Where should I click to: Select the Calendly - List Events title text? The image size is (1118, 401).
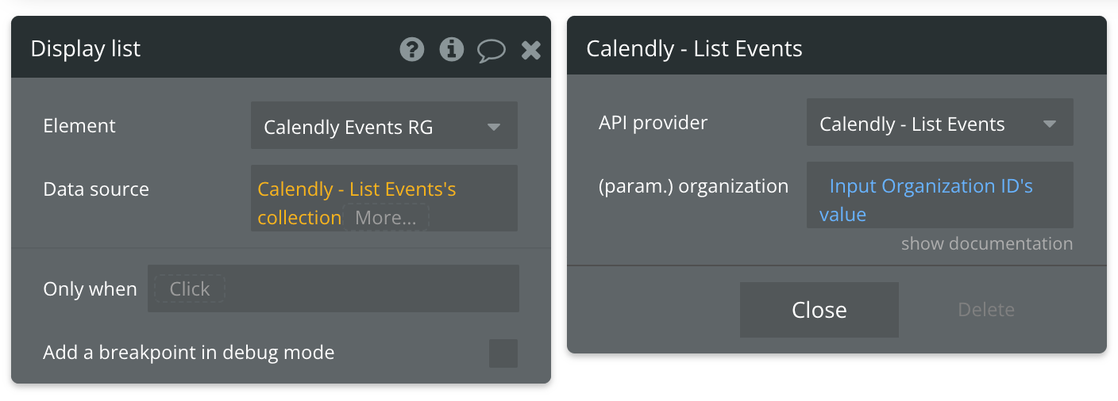[694, 48]
